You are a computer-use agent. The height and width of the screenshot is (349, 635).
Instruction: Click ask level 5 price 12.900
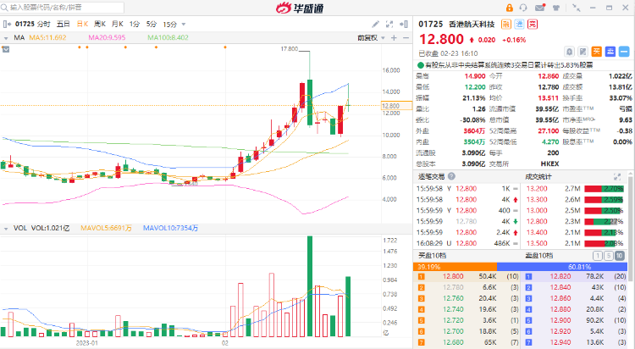pos(560,320)
